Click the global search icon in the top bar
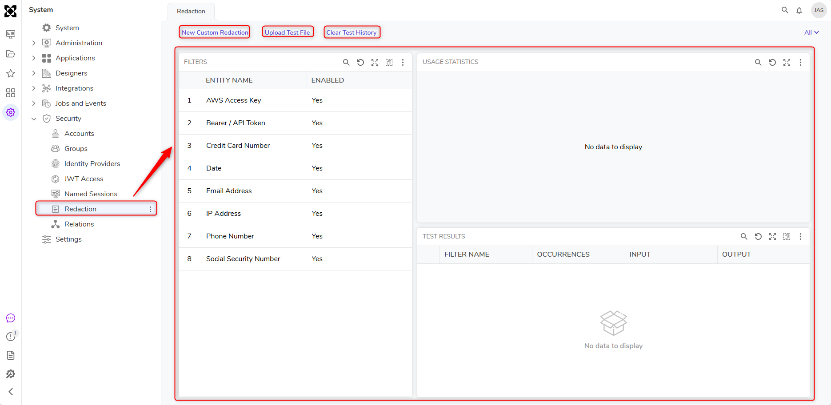Screen dimensions: 831x405 (785, 10)
